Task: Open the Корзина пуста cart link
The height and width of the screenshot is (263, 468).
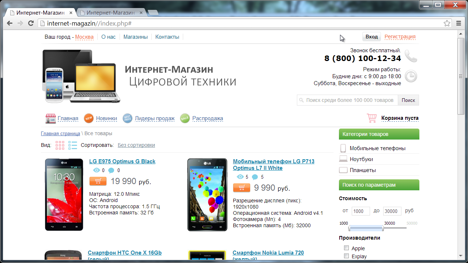Action: point(400,118)
